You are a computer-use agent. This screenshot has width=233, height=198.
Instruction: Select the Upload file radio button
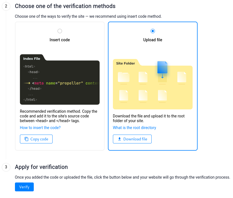point(152,31)
